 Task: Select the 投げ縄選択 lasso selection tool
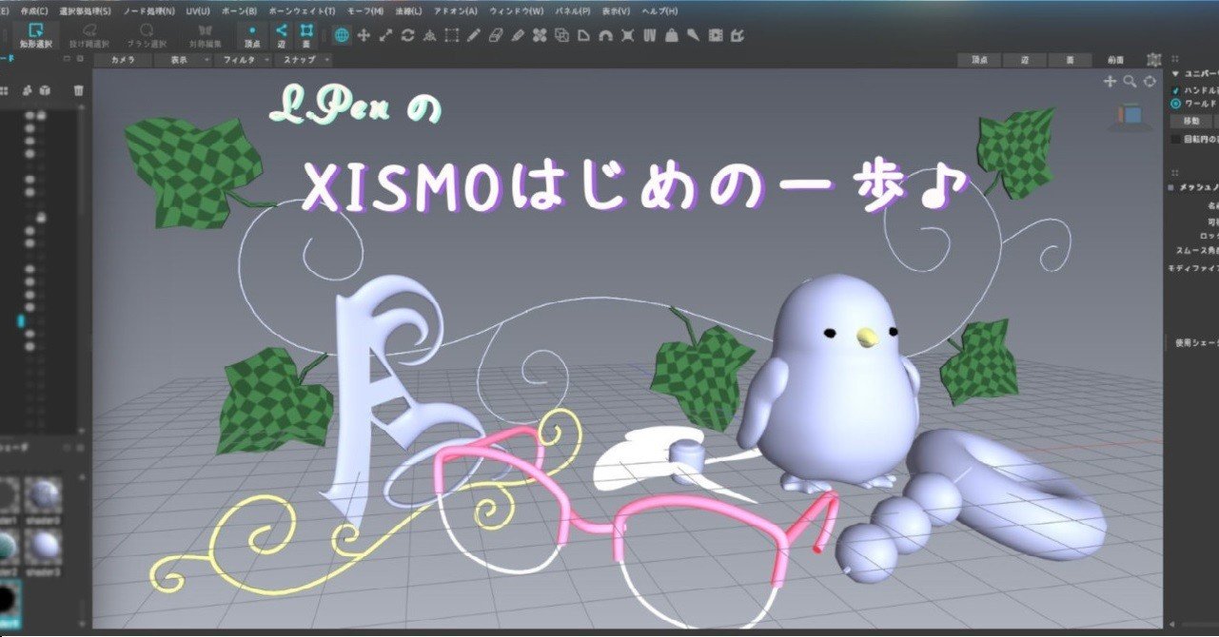tap(88, 35)
